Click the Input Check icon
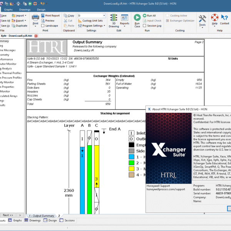 coord(144,21)
